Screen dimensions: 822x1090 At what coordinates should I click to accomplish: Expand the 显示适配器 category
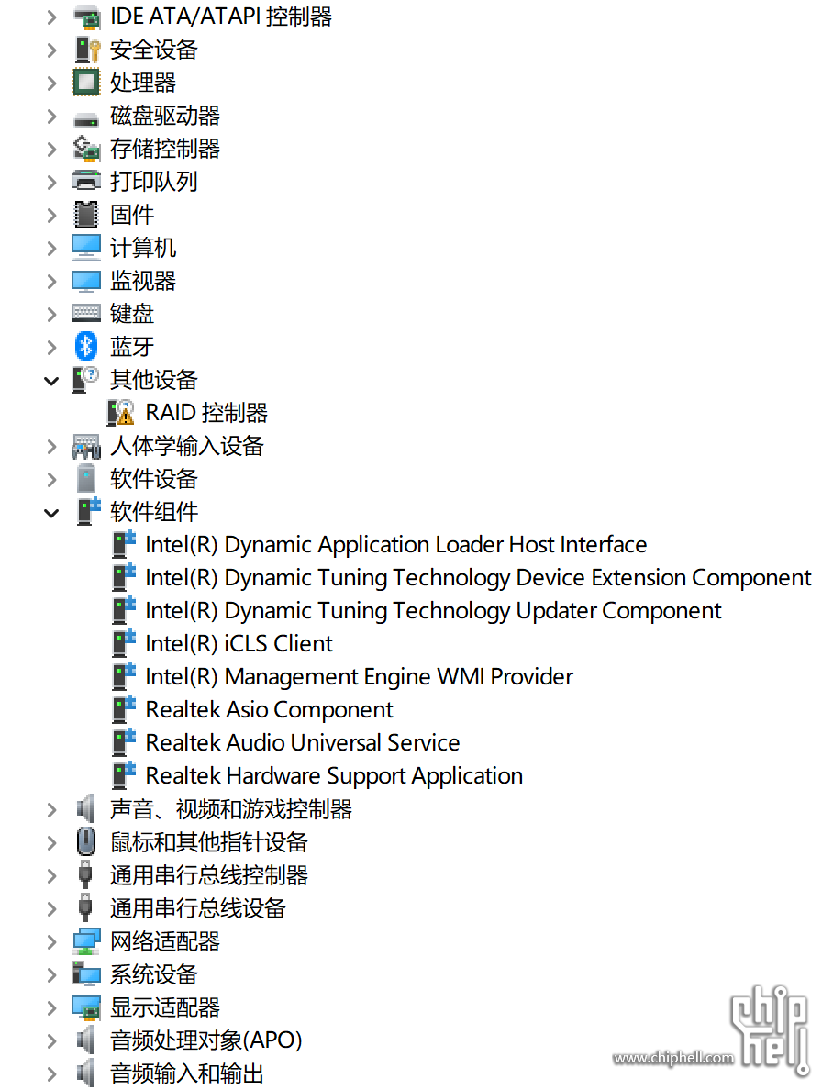[x=51, y=1007]
